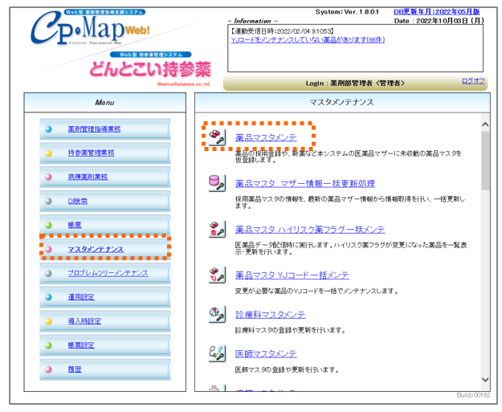Click the マザー情報一括更新処理 database icon

(x=217, y=182)
